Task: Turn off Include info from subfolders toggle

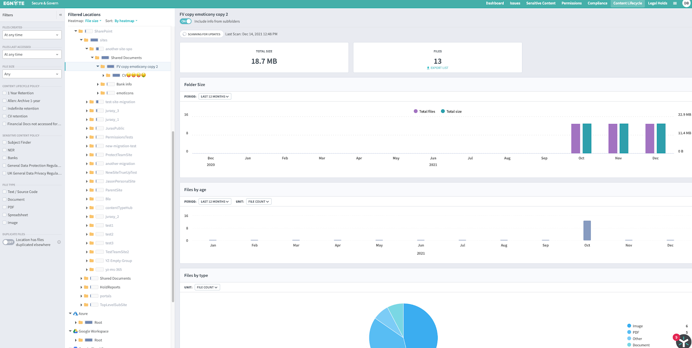Action: click(x=186, y=21)
